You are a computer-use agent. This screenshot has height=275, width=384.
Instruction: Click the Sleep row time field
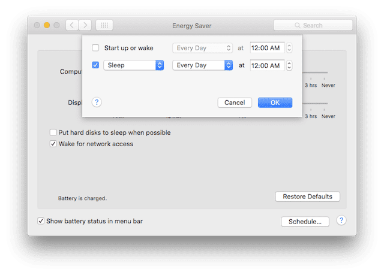(266, 65)
